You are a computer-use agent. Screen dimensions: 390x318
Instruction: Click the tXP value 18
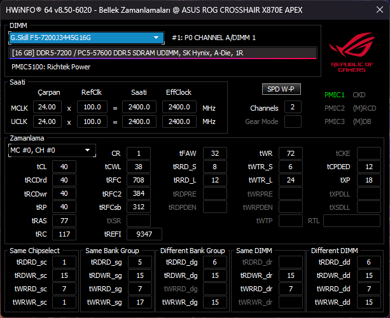pyautogui.click(x=369, y=180)
